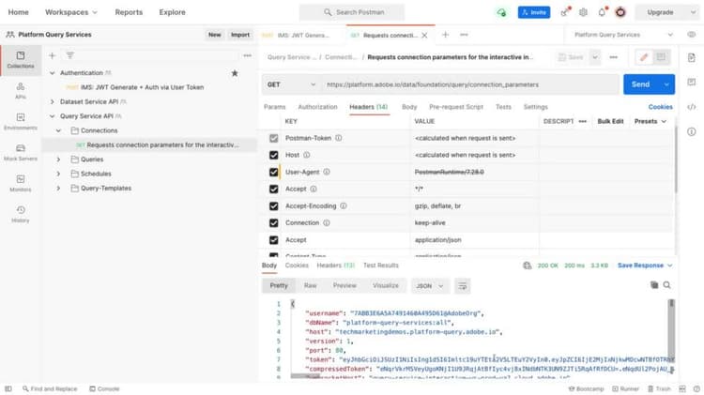This screenshot has height=395, width=704.
Task: Click the collections filter icon
Action: 70,55
